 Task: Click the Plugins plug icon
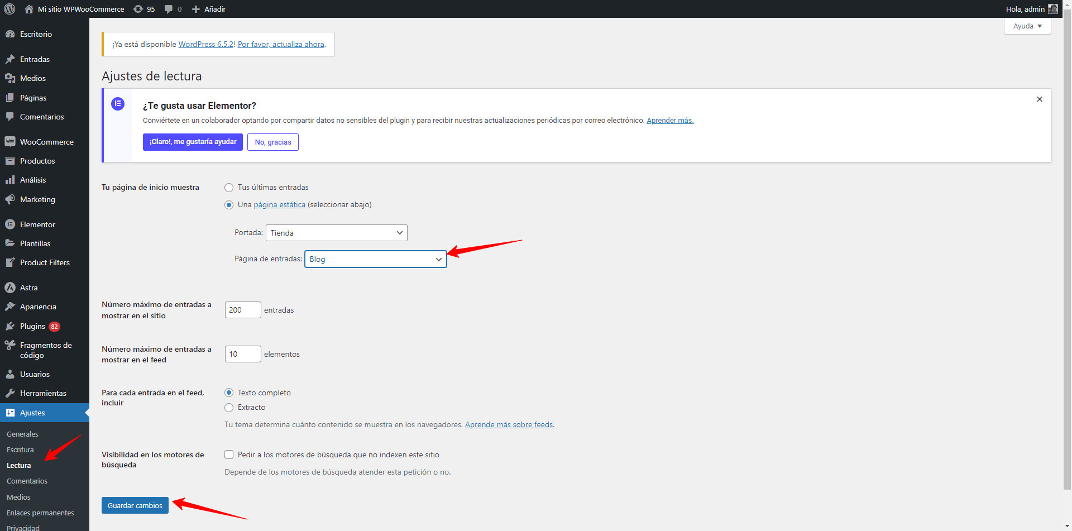pos(10,326)
